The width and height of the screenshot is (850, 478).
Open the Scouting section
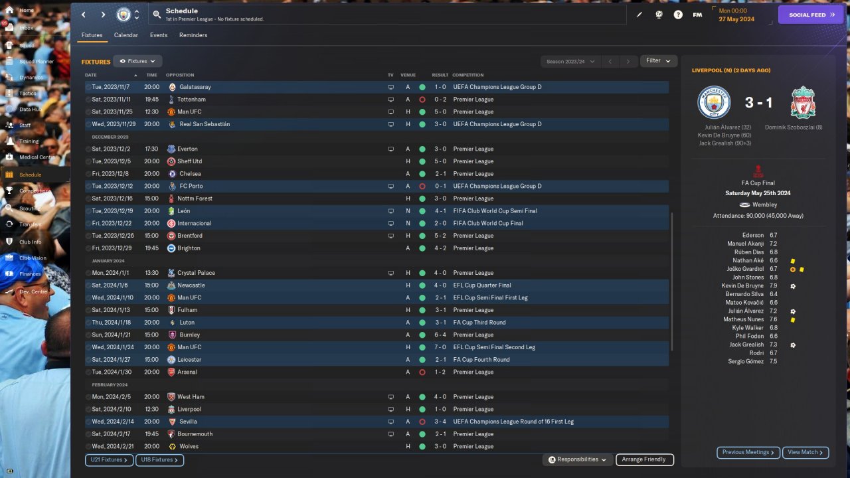click(29, 208)
